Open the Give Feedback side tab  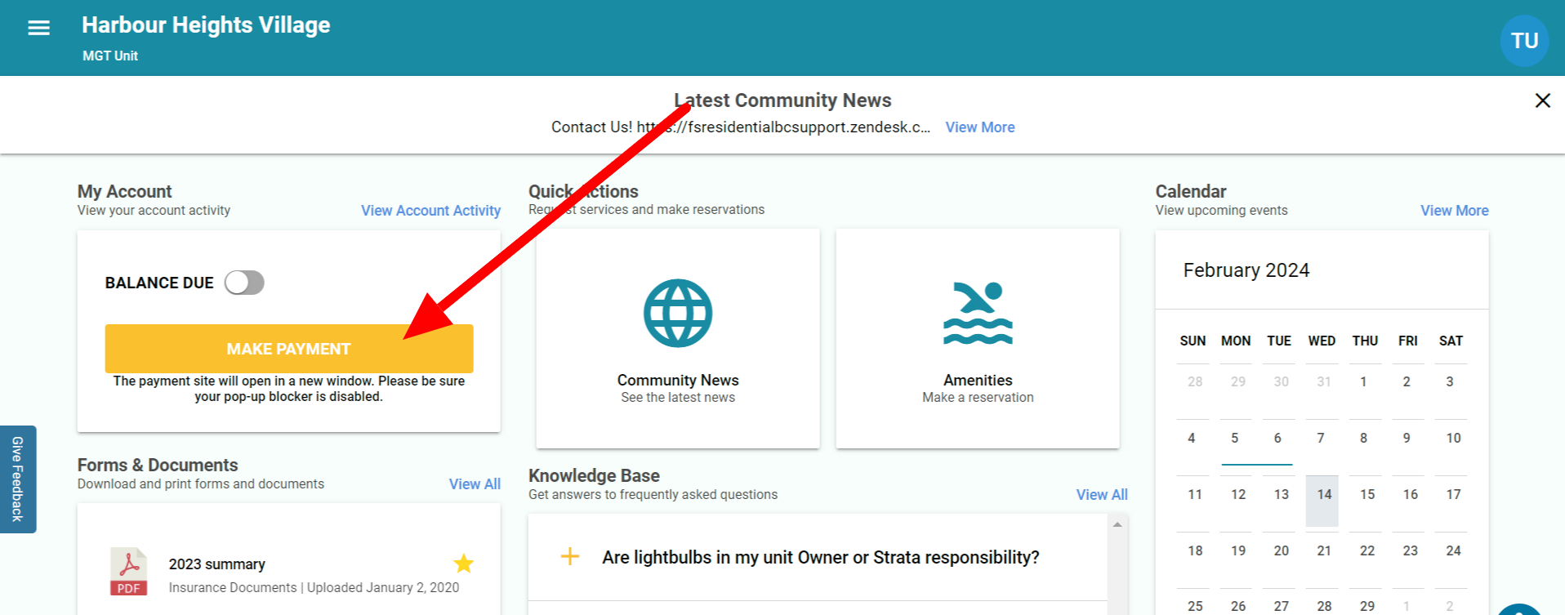tap(18, 479)
